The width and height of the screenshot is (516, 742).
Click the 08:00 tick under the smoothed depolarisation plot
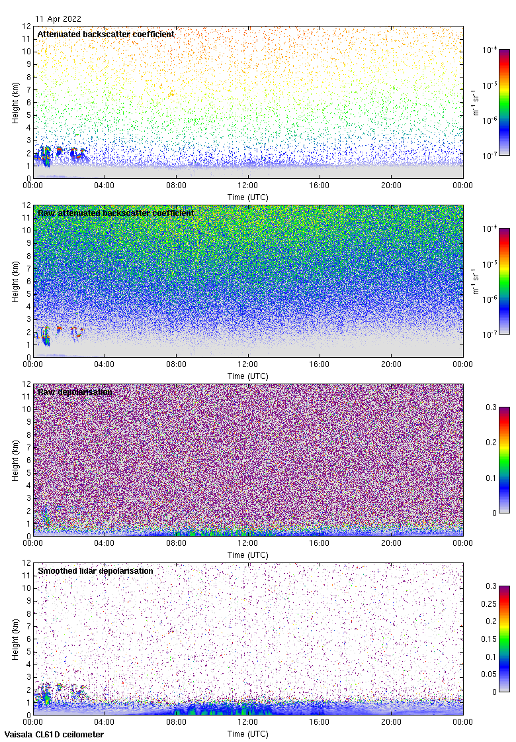[x=176, y=723]
